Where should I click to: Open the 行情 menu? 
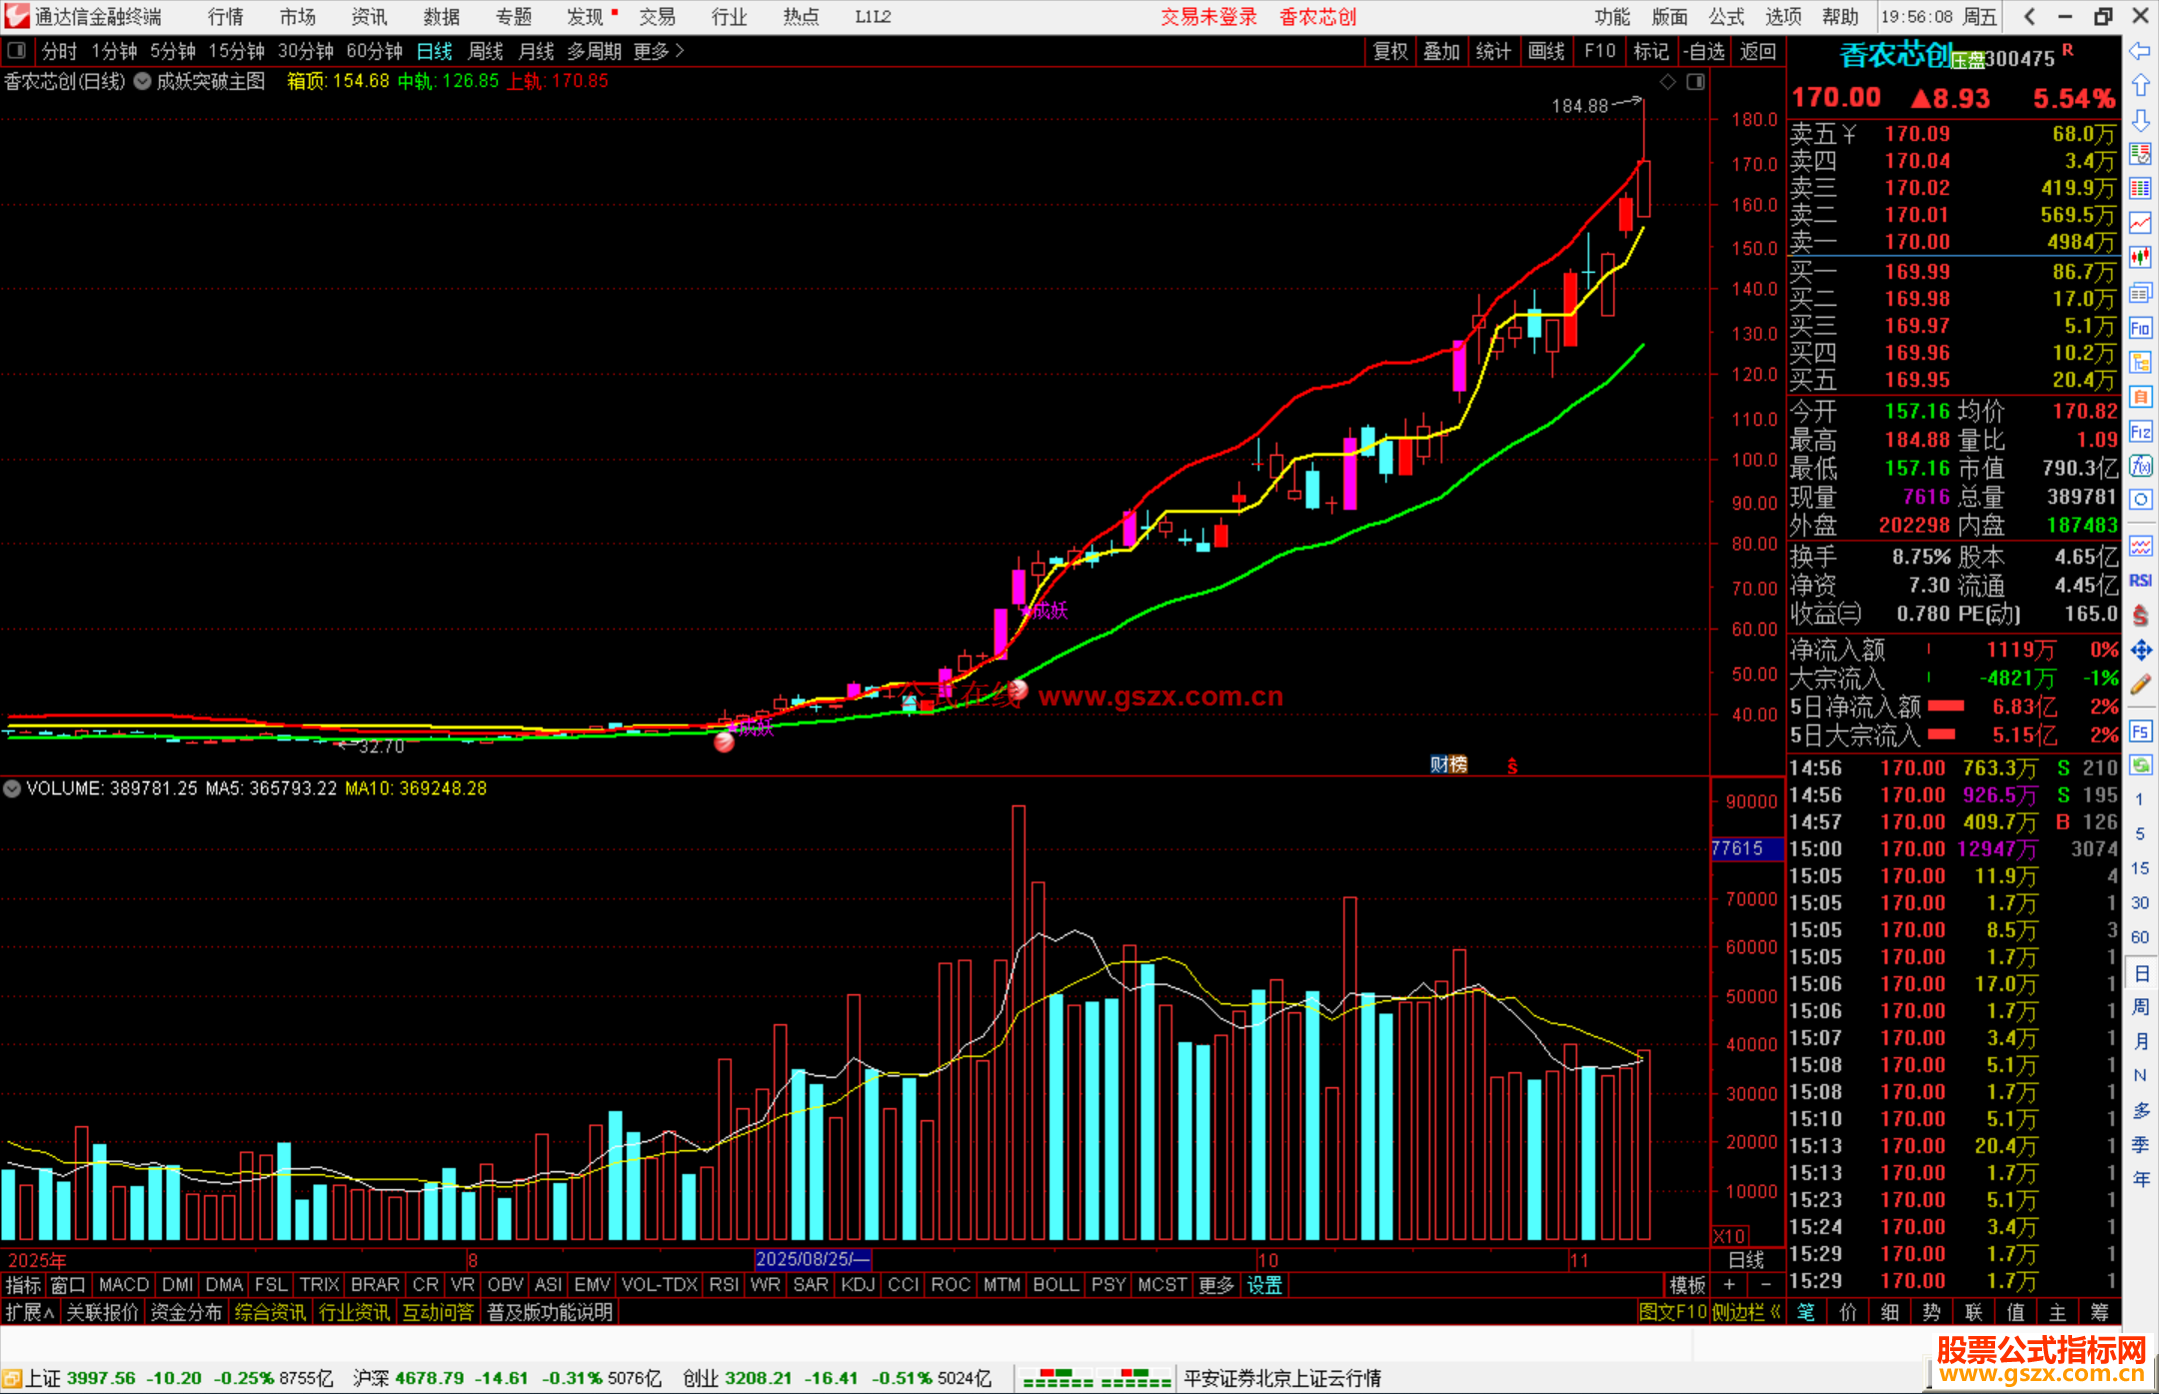(x=225, y=17)
